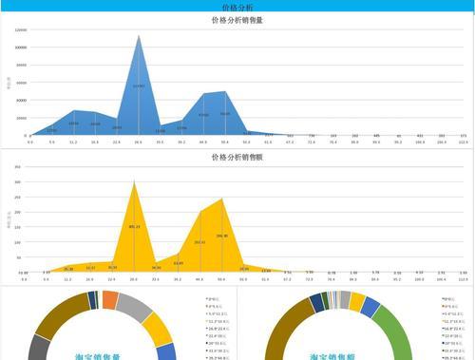Select the 价格分析 header banner title
This screenshot has width=475, height=360.
237,7
